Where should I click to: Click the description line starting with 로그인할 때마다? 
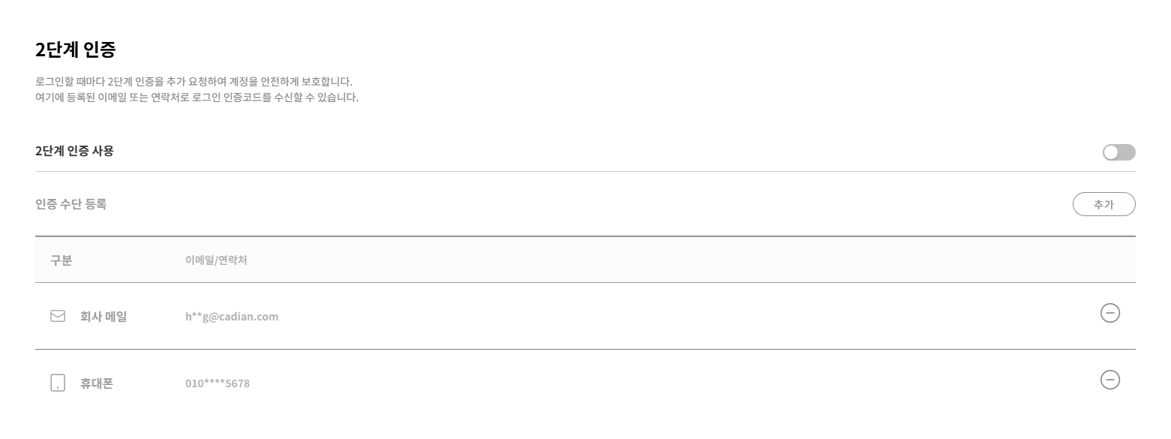(194, 81)
